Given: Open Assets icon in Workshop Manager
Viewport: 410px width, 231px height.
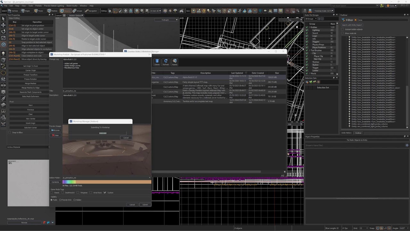Looking at the screenshot, I should coord(175,62).
